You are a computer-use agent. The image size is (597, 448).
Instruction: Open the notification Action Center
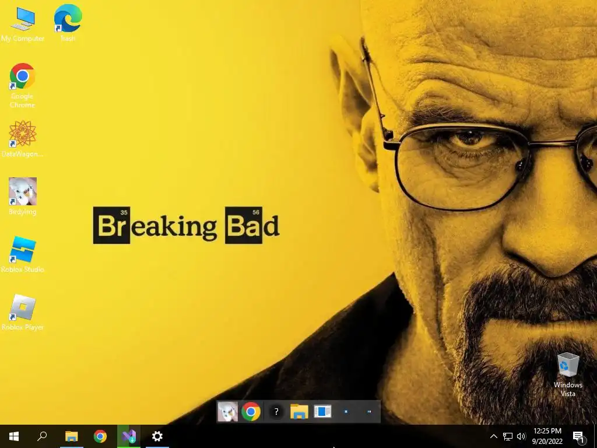(578, 436)
